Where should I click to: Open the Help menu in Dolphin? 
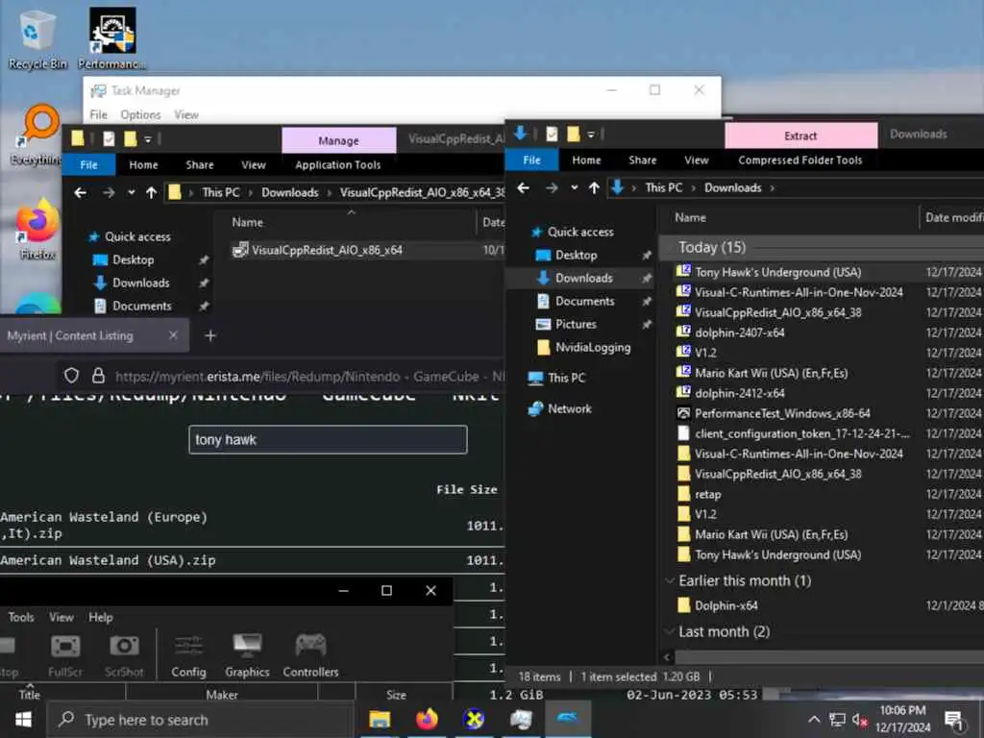coord(100,617)
